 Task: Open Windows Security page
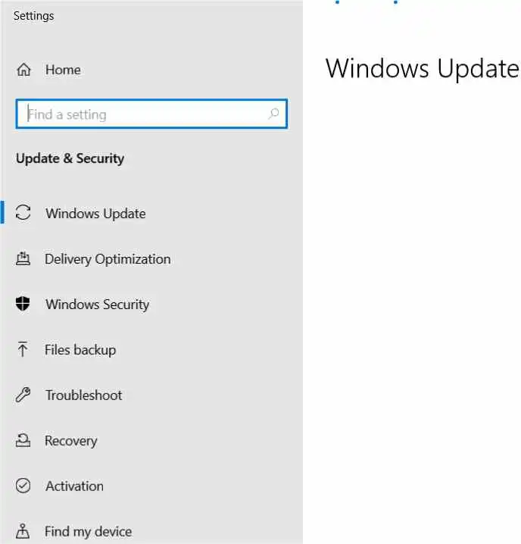98,305
